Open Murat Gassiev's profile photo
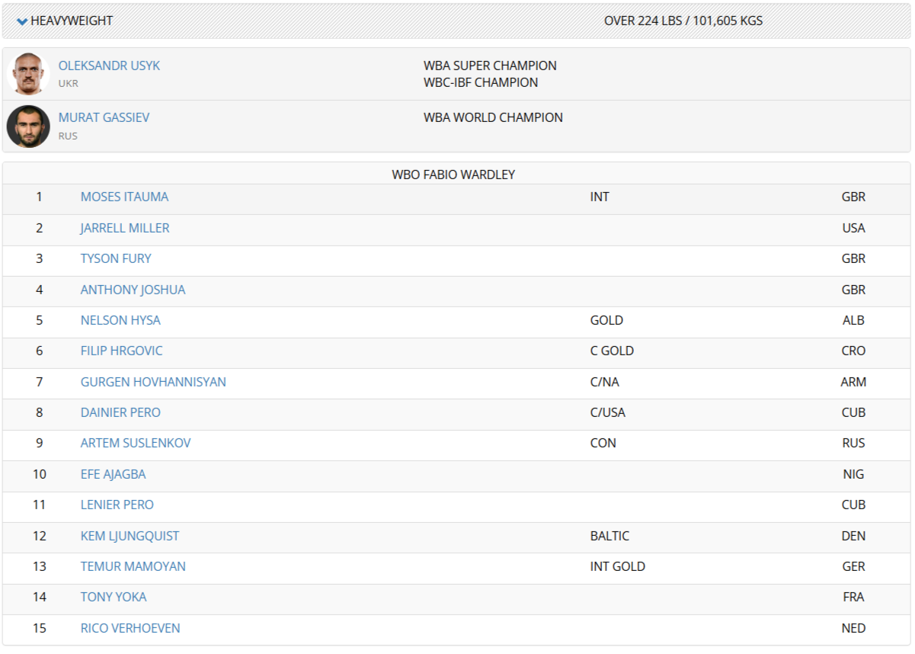Image resolution: width=915 pixels, height=654 pixels. [28, 127]
